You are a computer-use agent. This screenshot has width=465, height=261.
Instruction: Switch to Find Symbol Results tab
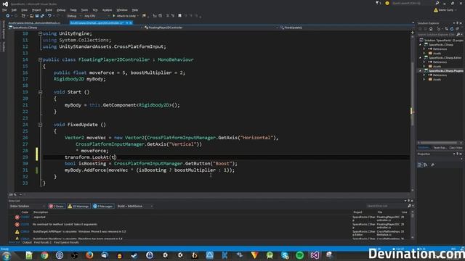click(x=66, y=243)
